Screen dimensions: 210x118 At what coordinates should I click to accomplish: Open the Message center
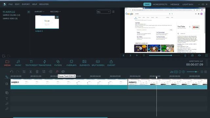point(175,4)
